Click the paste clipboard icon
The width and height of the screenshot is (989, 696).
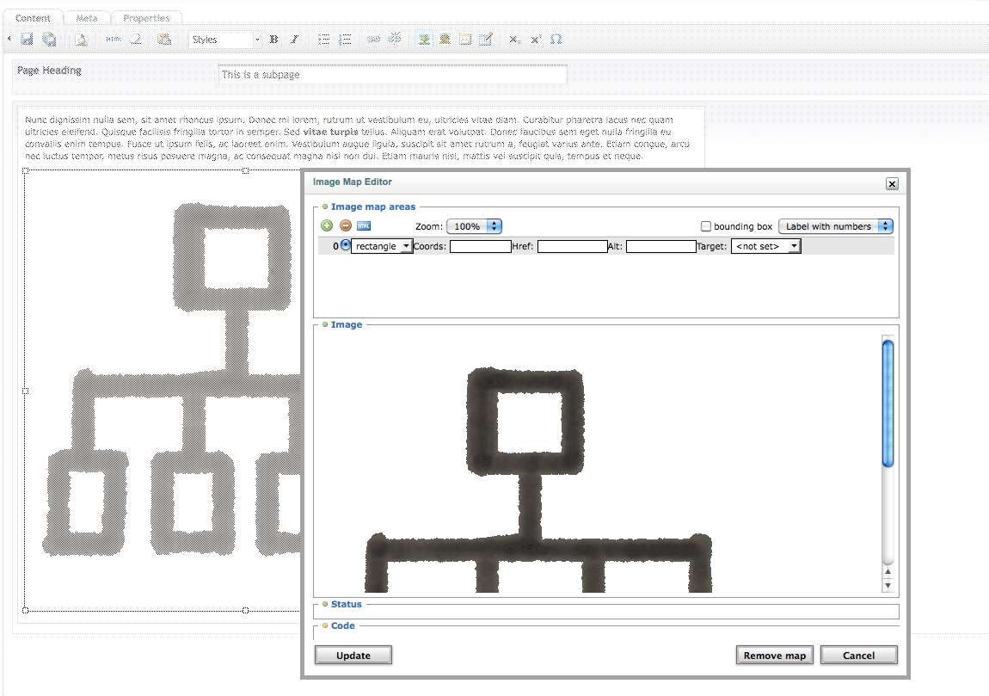point(164,39)
